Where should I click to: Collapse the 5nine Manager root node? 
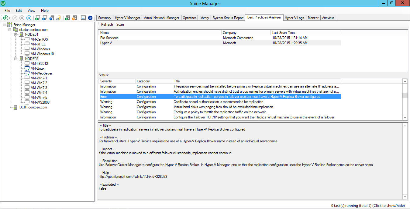(x=4, y=25)
